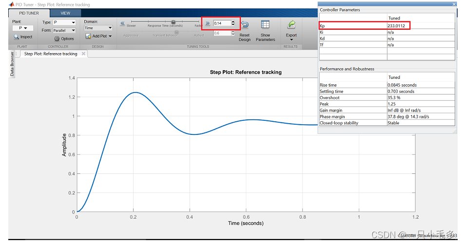Click the Ki row n/a value
The width and height of the screenshot is (462, 244).
391,32
